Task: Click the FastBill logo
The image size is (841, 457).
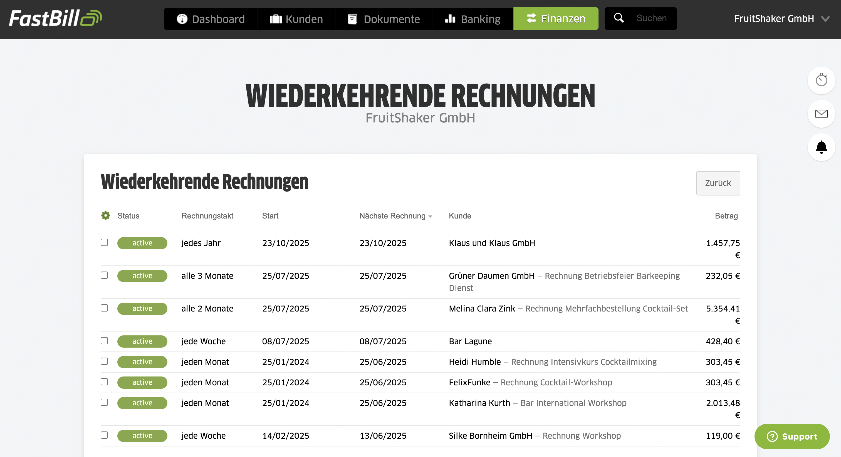Action: [x=56, y=18]
